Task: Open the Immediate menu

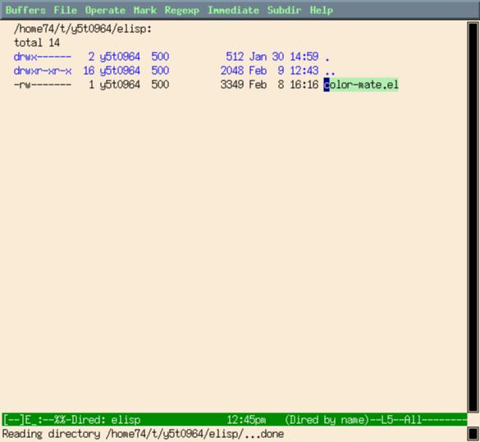Action: coord(234,10)
